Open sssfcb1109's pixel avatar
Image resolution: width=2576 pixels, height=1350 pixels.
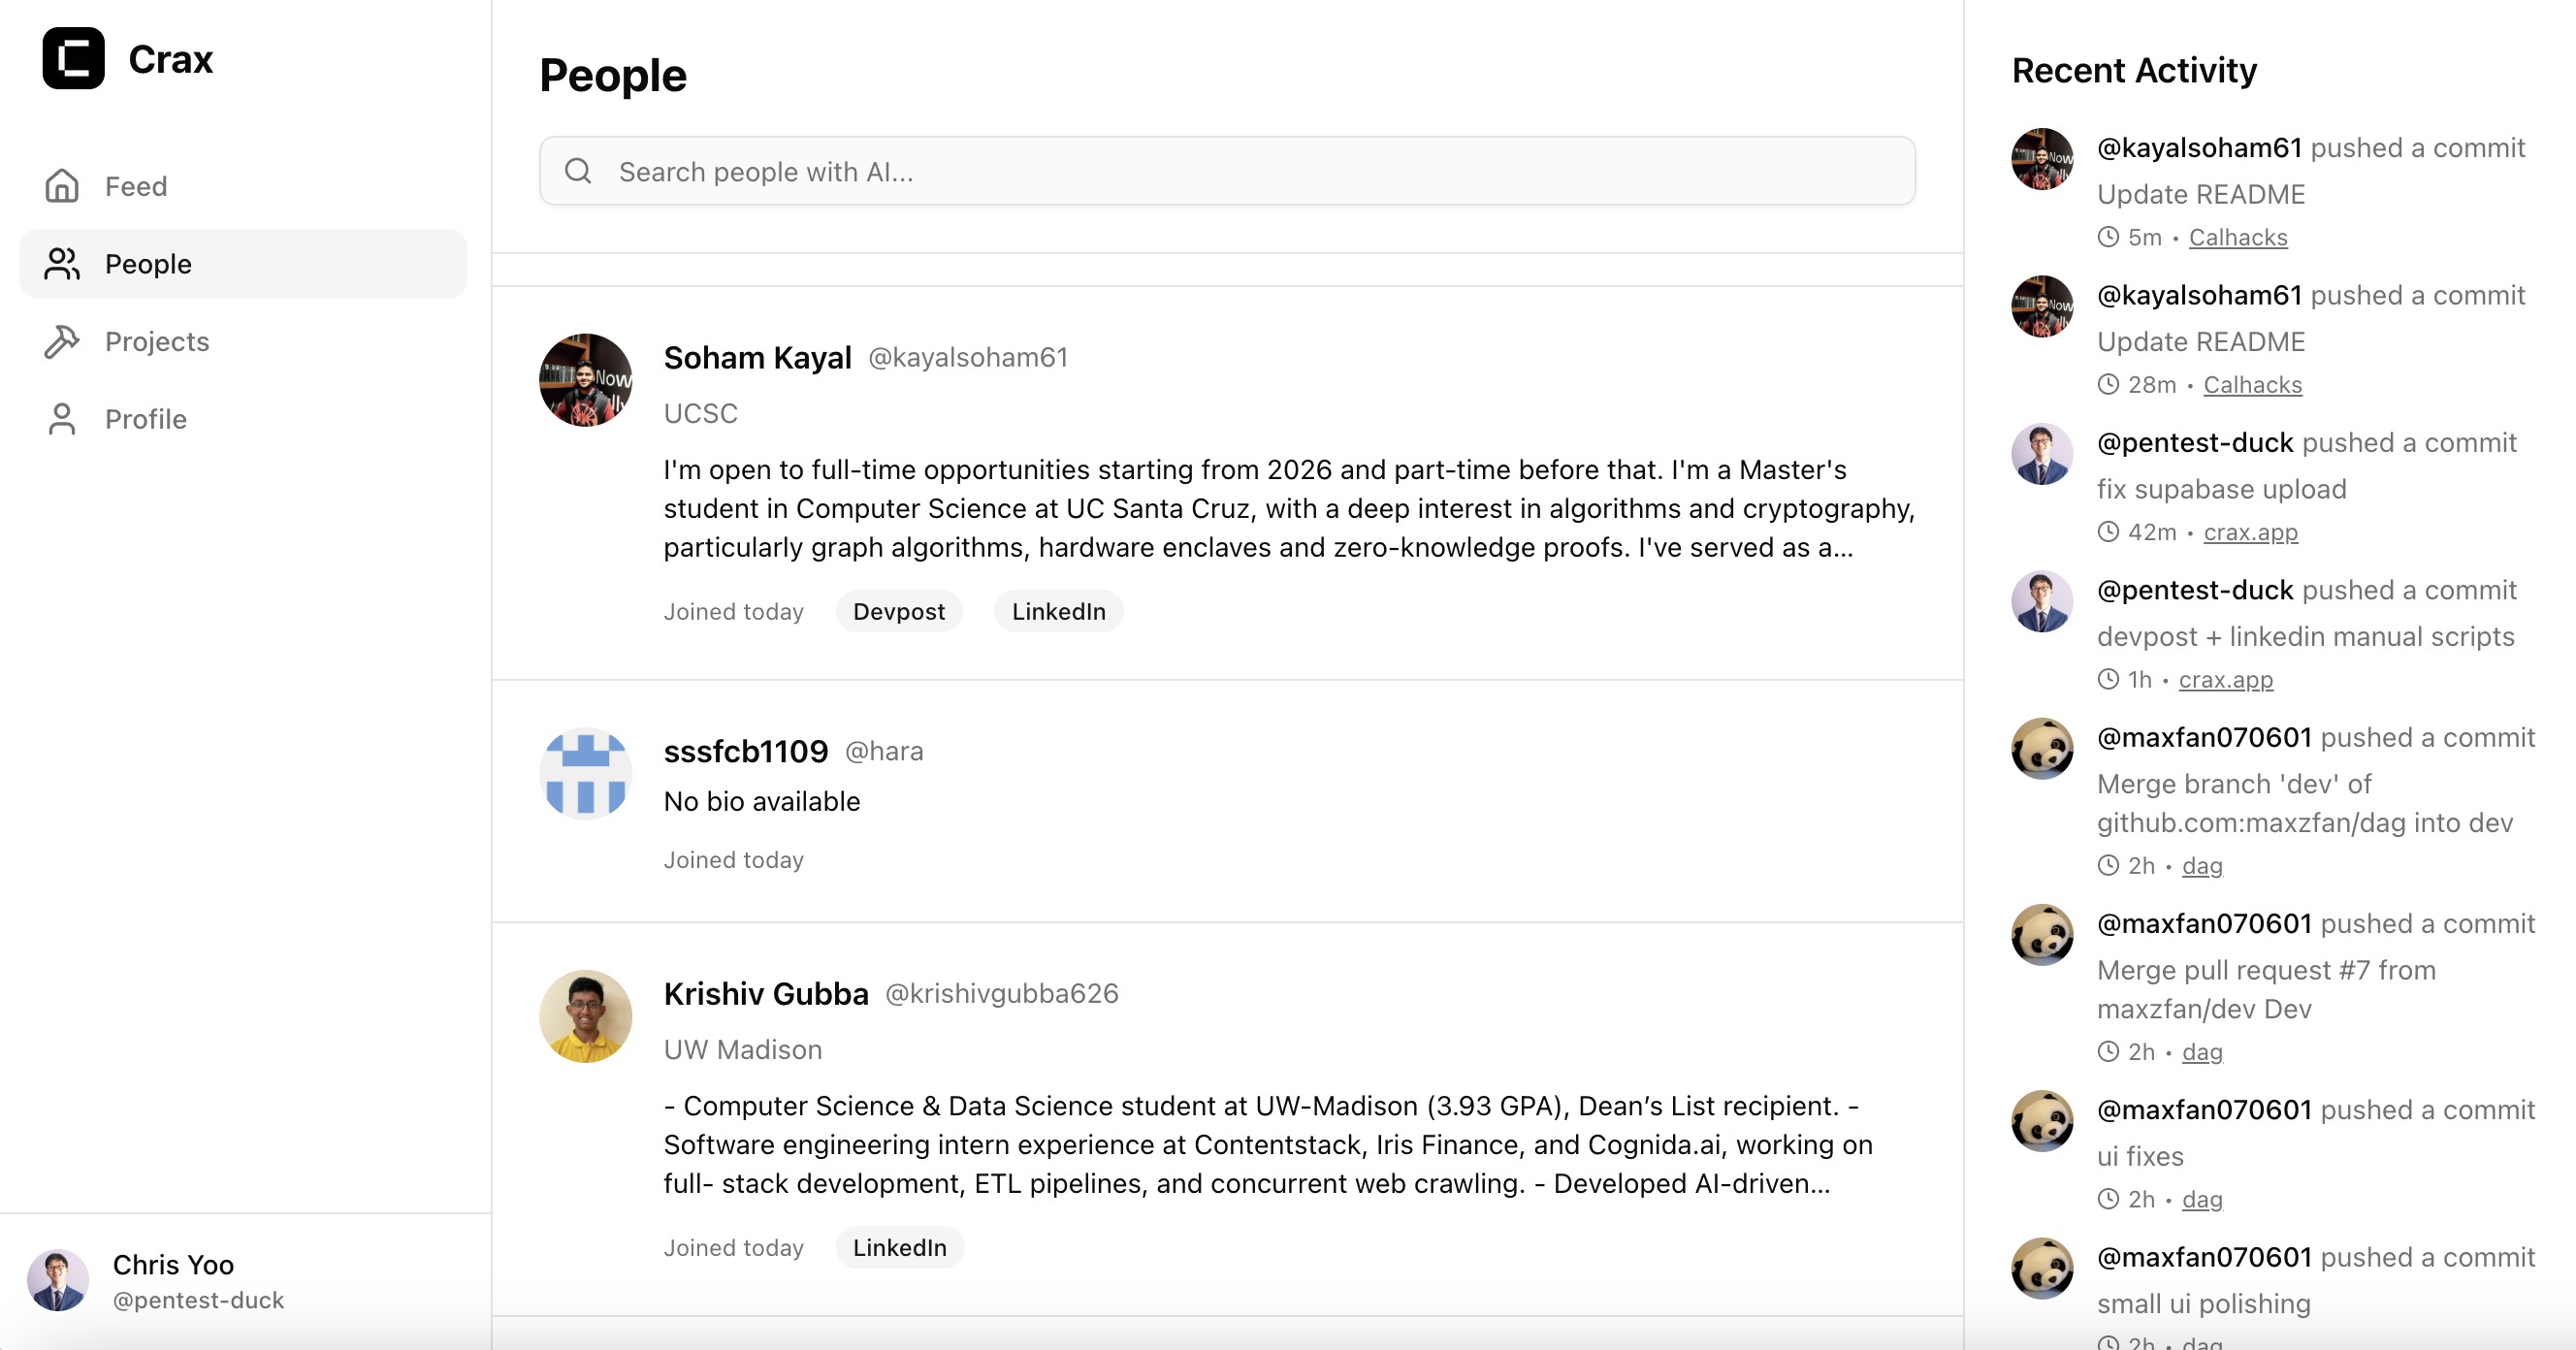[586, 774]
